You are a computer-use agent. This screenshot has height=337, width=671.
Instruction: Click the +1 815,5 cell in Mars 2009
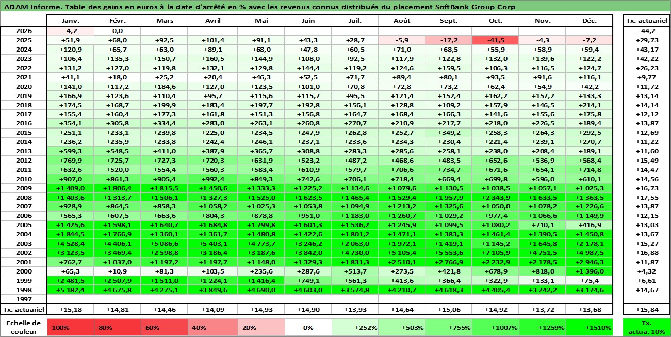coord(164,188)
